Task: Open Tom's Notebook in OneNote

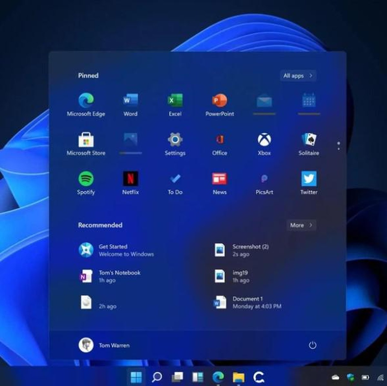Action: [110, 276]
